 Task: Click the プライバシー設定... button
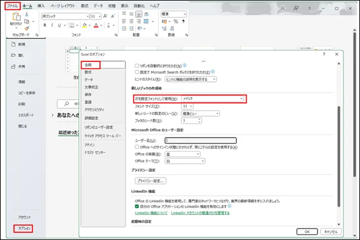[x=151, y=181]
